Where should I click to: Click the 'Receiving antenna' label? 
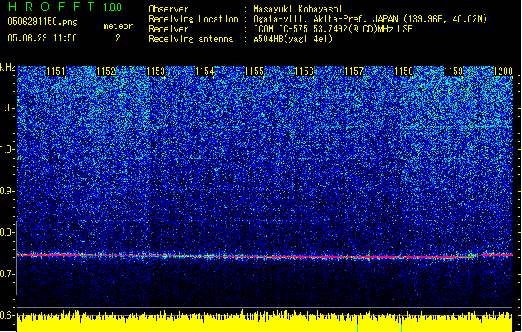point(191,39)
